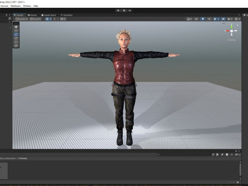Click the favorites star icon
248x186 pixels.
pos(231,154)
